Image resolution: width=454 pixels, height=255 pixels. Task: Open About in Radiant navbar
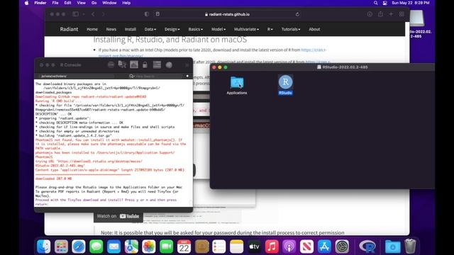coord(314,29)
